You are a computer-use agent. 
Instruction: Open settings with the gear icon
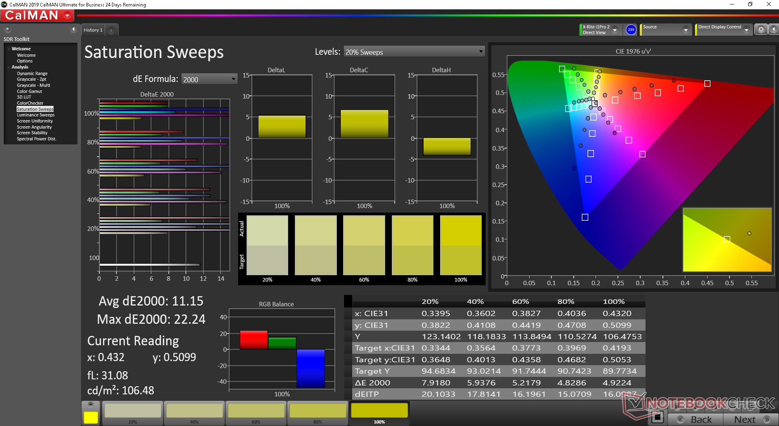[761, 30]
